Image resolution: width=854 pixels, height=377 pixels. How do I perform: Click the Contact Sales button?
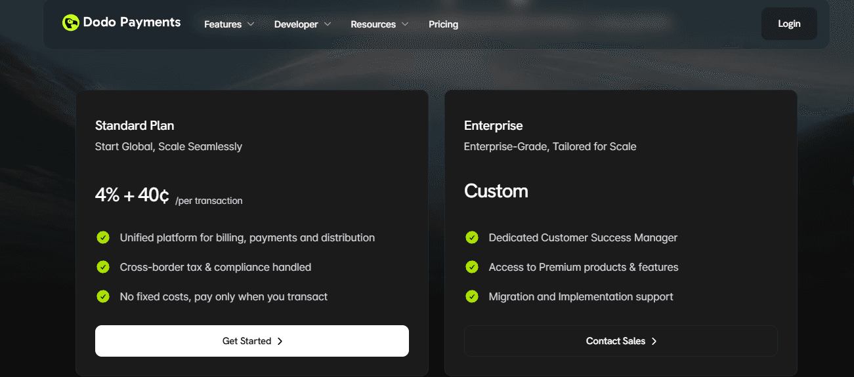click(x=621, y=341)
